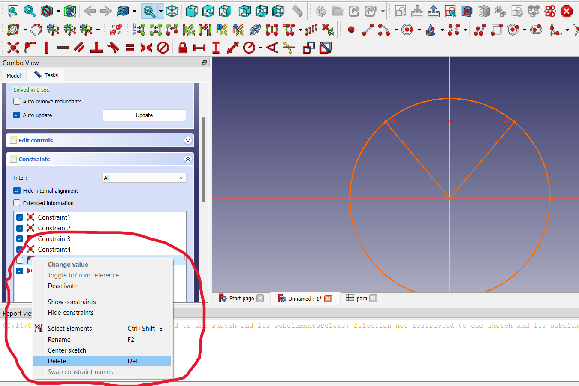Image resolution: width=579 pixels, height=386 pixels.
Task: Apply the Vertical constraint
Action: (x=47, y=47)
